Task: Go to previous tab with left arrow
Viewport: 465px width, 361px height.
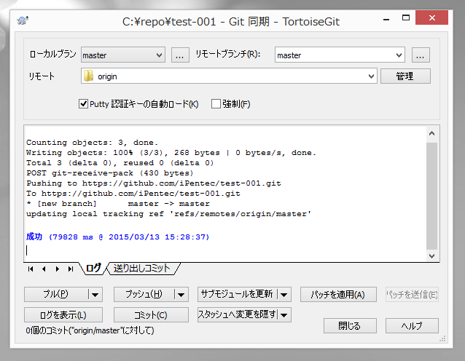Action: point(44,269)
